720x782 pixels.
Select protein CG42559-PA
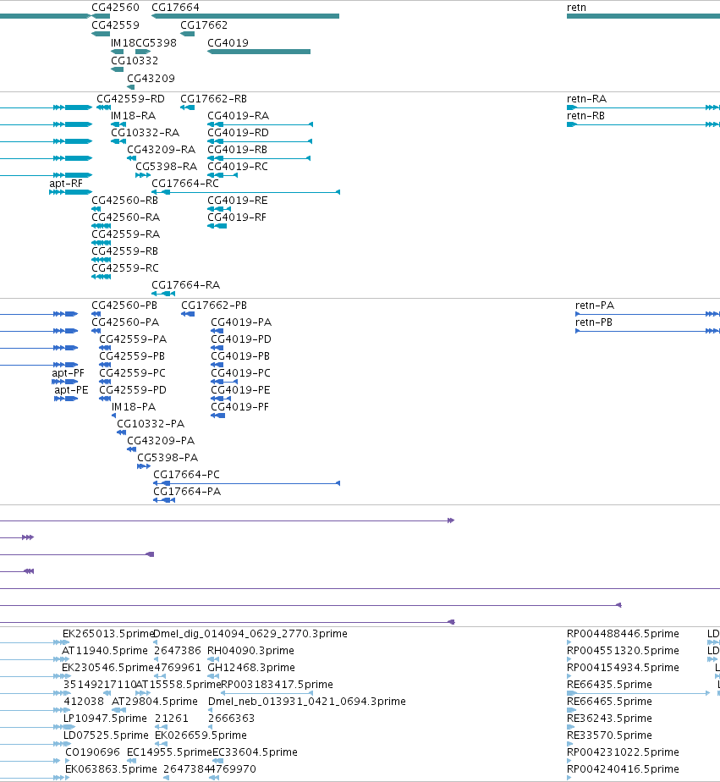[x=133, y=339]
